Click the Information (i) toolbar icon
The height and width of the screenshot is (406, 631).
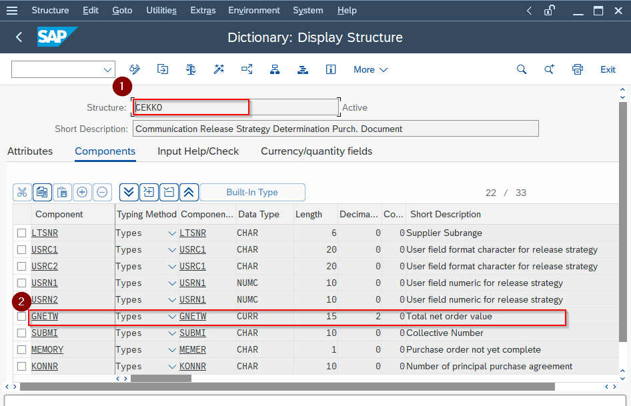point(331,69)
